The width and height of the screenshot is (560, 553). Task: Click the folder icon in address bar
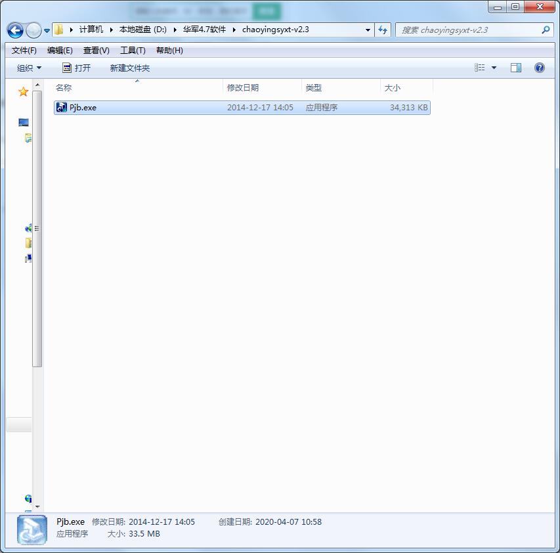[59, 30]
